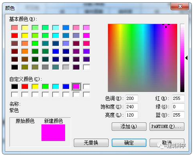Screen dimensions: 195x156
Task: Select the brown swatch in fifth basic row
Action: [25, 59]
